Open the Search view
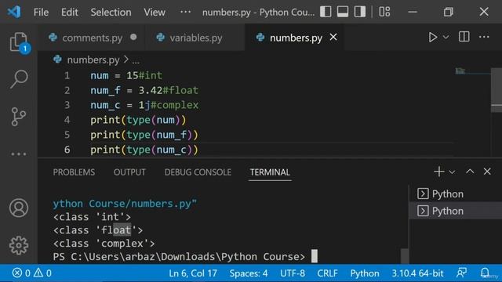 tap(19, 79)
